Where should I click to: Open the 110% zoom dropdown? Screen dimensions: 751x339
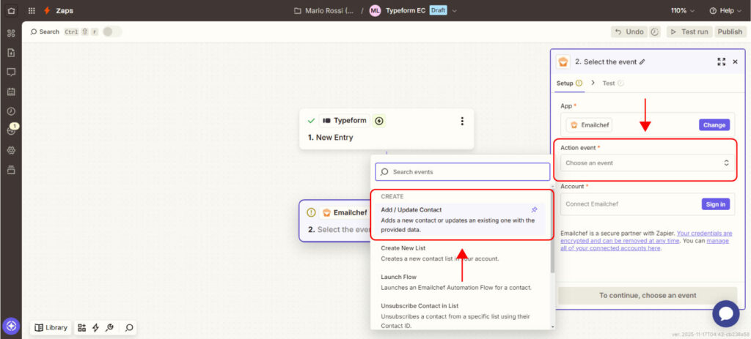[683, 10]
